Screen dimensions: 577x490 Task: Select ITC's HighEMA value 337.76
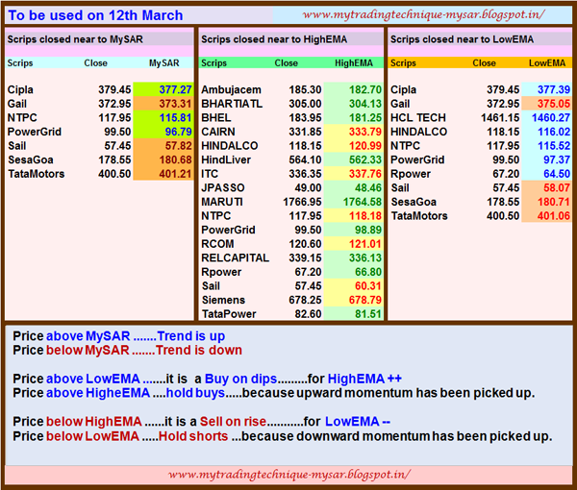click(365, 174)
